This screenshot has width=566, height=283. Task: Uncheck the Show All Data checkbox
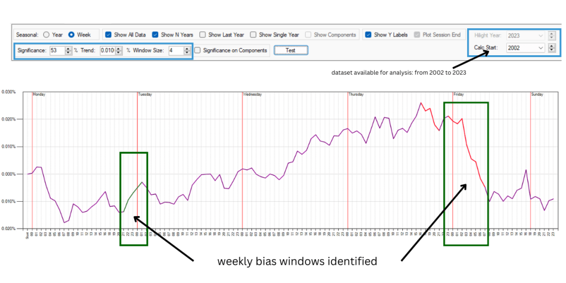[108, 35]
